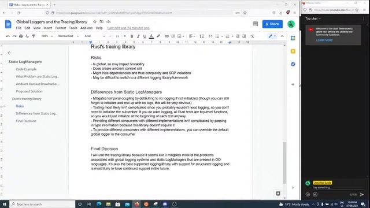Open the Tools menu
Viewport: 370px width, 208px height.
click(73, 28)
